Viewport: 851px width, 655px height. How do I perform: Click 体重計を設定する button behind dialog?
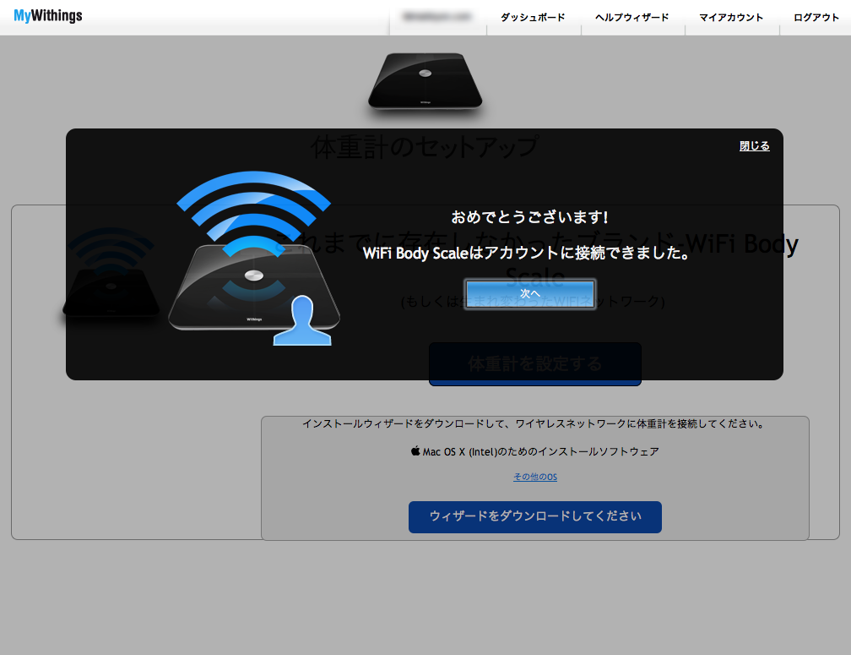[535, 364]
